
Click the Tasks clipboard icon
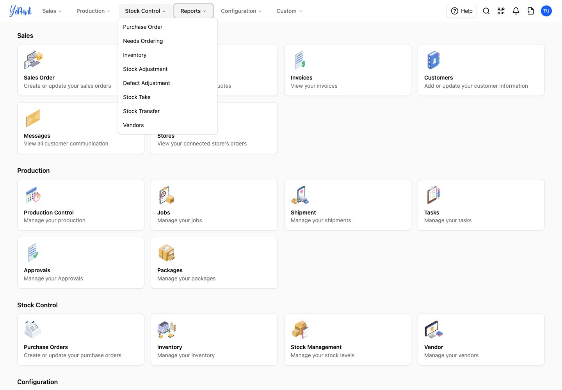(x=434, y=195)
